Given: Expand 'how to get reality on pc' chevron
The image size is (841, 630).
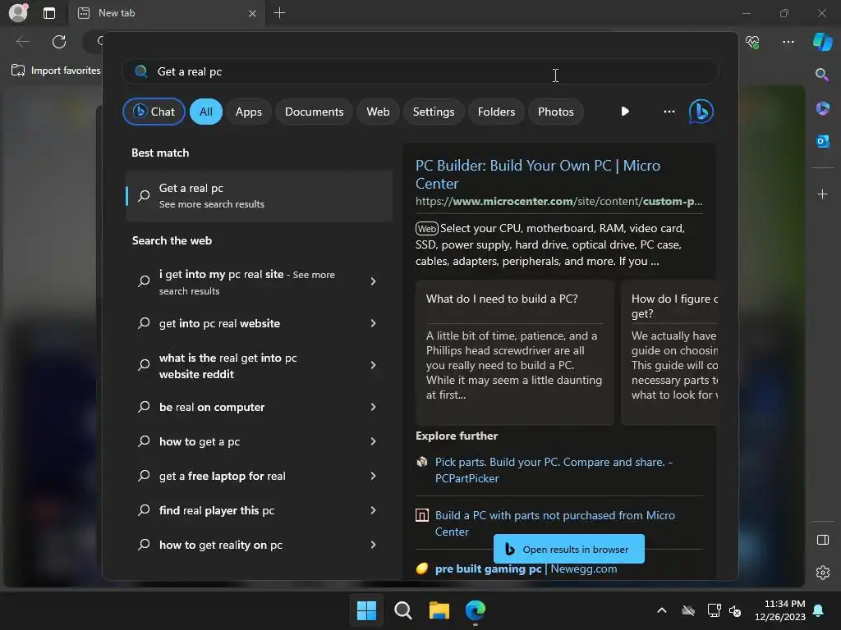Looking at the screenshot, I should click(x=374, y=545).
